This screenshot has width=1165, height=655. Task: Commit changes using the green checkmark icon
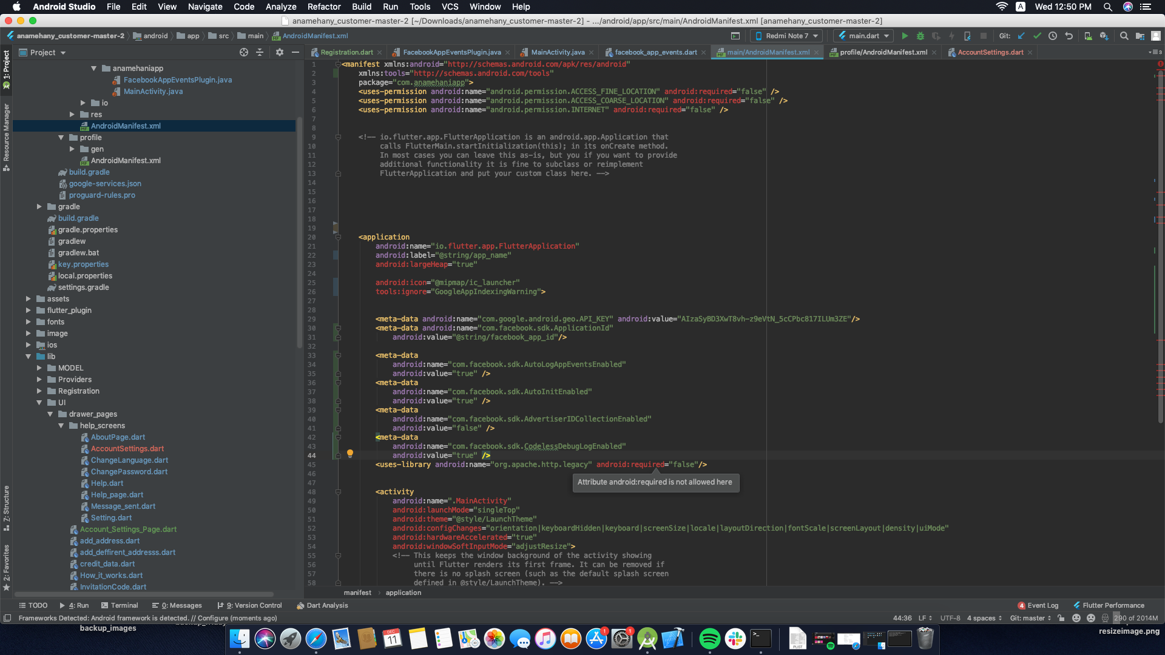(1038, 36)
